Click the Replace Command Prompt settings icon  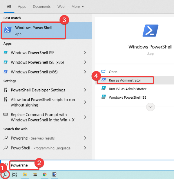click(6, 115)
